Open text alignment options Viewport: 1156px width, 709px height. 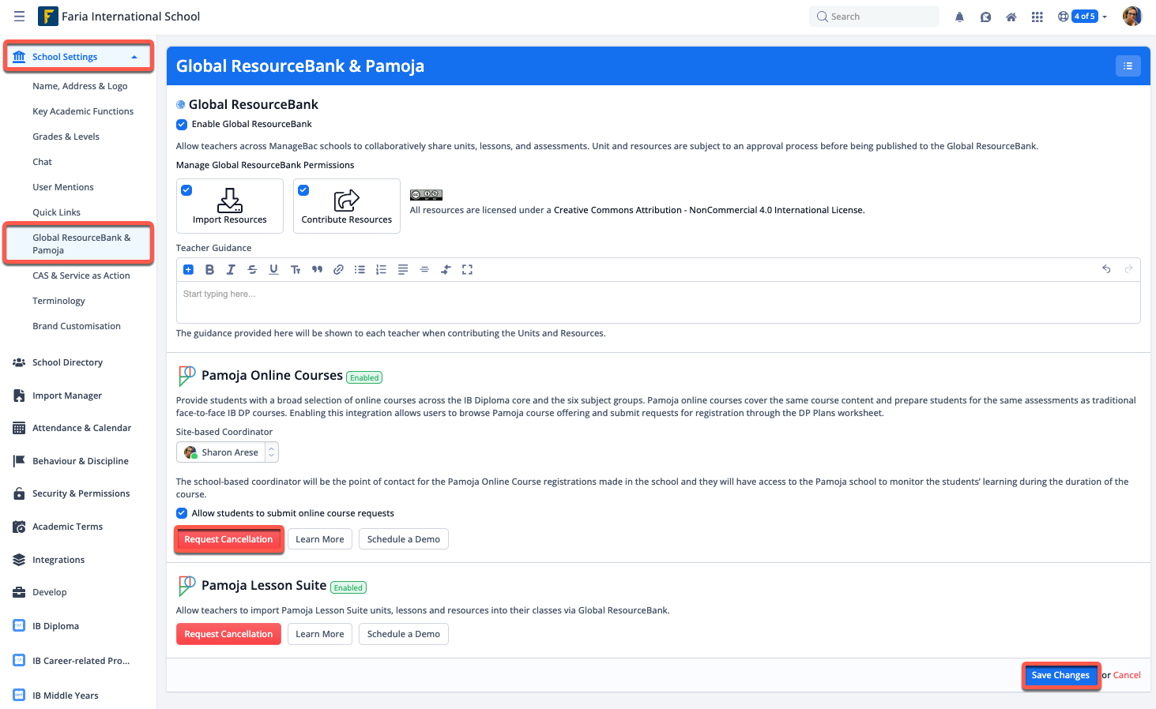[x=403, y=270]
